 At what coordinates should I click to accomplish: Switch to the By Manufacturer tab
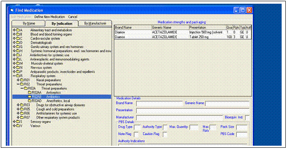95,23
